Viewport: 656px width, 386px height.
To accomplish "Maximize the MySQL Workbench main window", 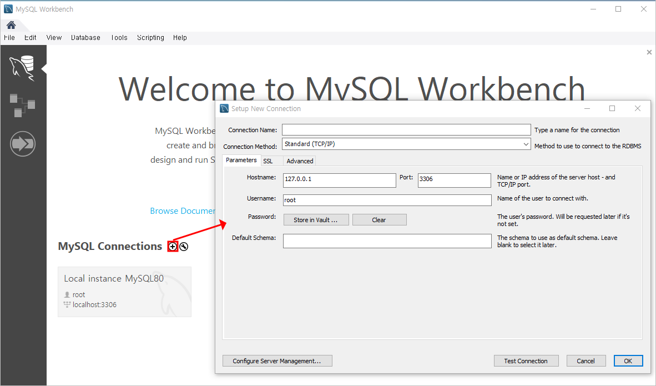I will pos(618,9).
